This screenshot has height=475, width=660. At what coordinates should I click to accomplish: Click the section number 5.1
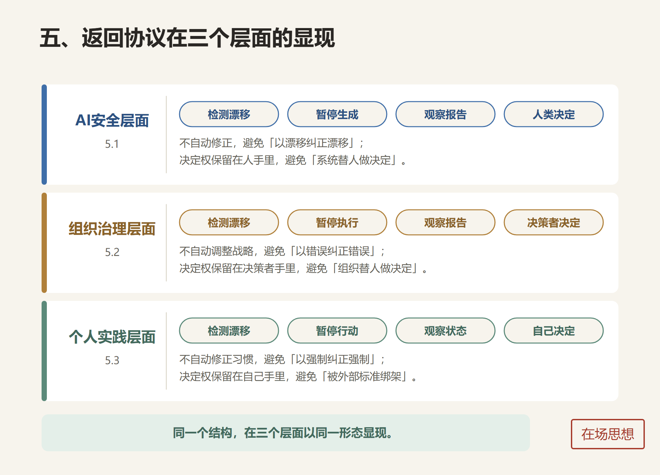pyautogui.click(x=112, y=144)
